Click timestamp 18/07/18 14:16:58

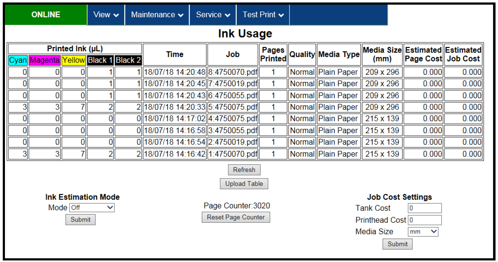(175, 130)
